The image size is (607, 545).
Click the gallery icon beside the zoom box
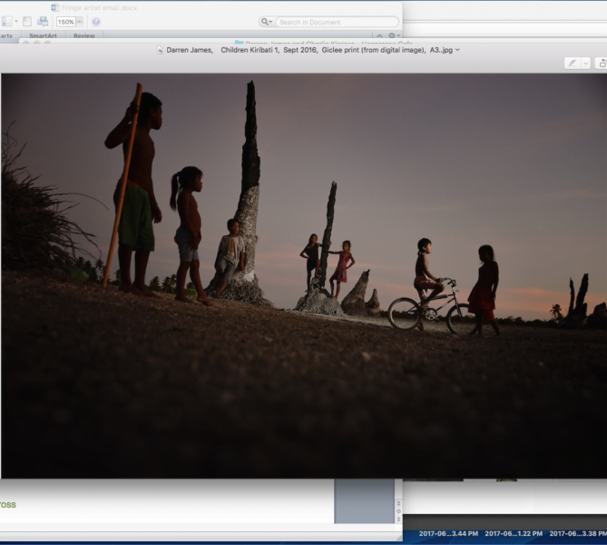pos(43,21)
